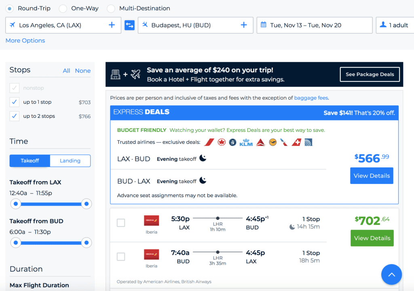Switch to the Landing tab

[70, 161]
